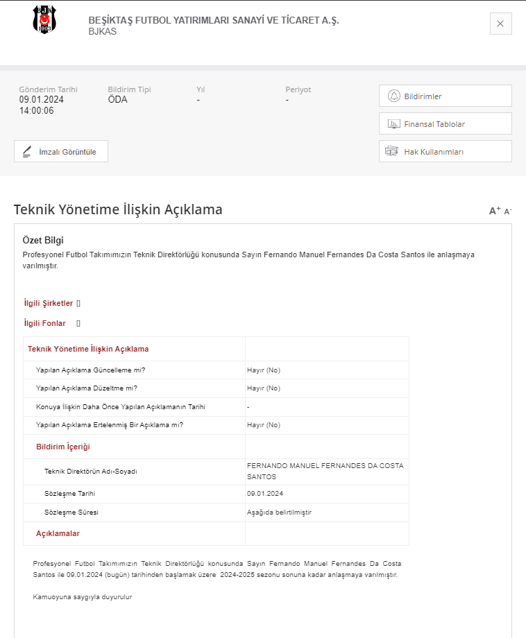Select the company name heading text
Viewport: 526px width, 638px height.
pyautogui.click(x=214, y=20)
